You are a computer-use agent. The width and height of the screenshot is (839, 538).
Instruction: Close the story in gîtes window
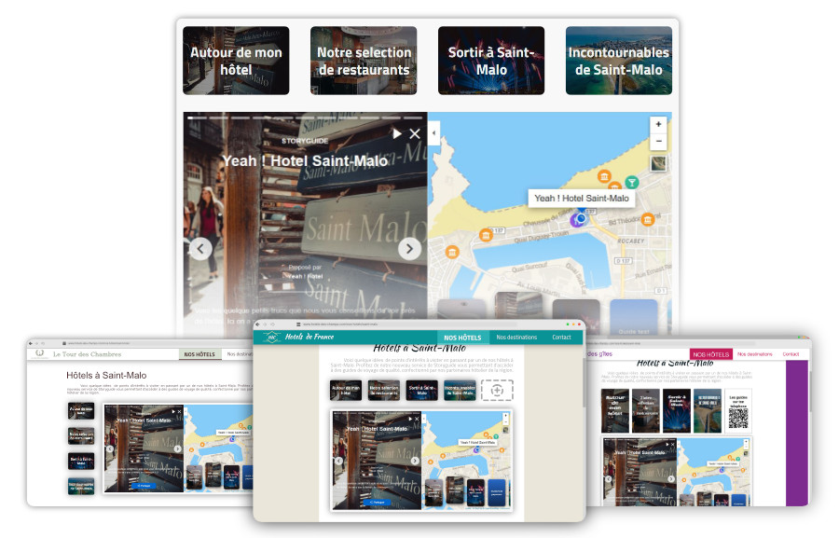[x=673, y=445]
